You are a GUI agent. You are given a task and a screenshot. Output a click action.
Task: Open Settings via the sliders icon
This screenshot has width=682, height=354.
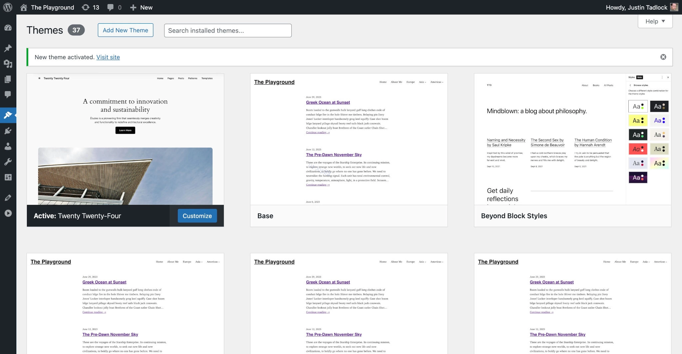coord(8,177)
